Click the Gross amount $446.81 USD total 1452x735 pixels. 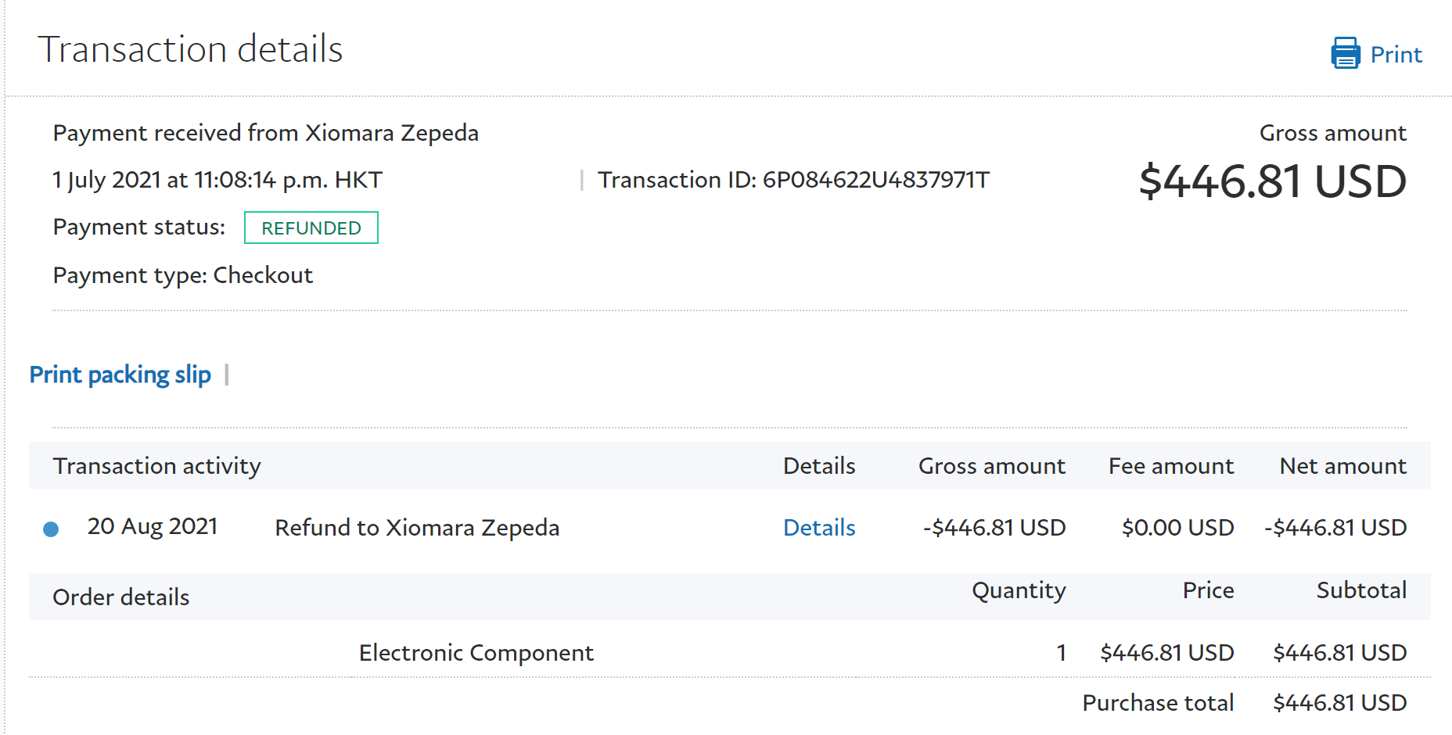point(1272,181)
